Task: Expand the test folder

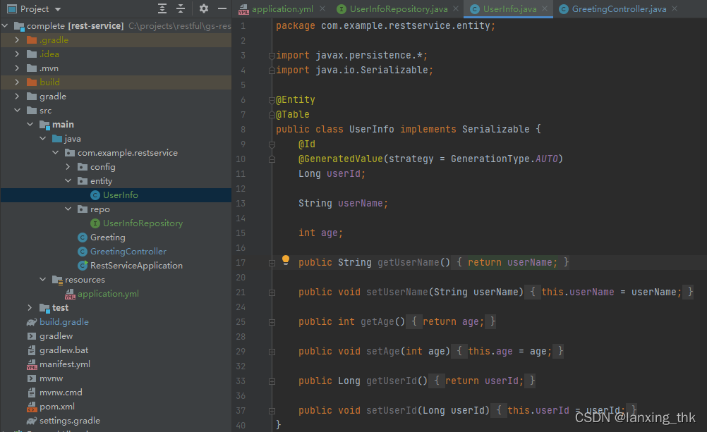Action: [29, 307]
